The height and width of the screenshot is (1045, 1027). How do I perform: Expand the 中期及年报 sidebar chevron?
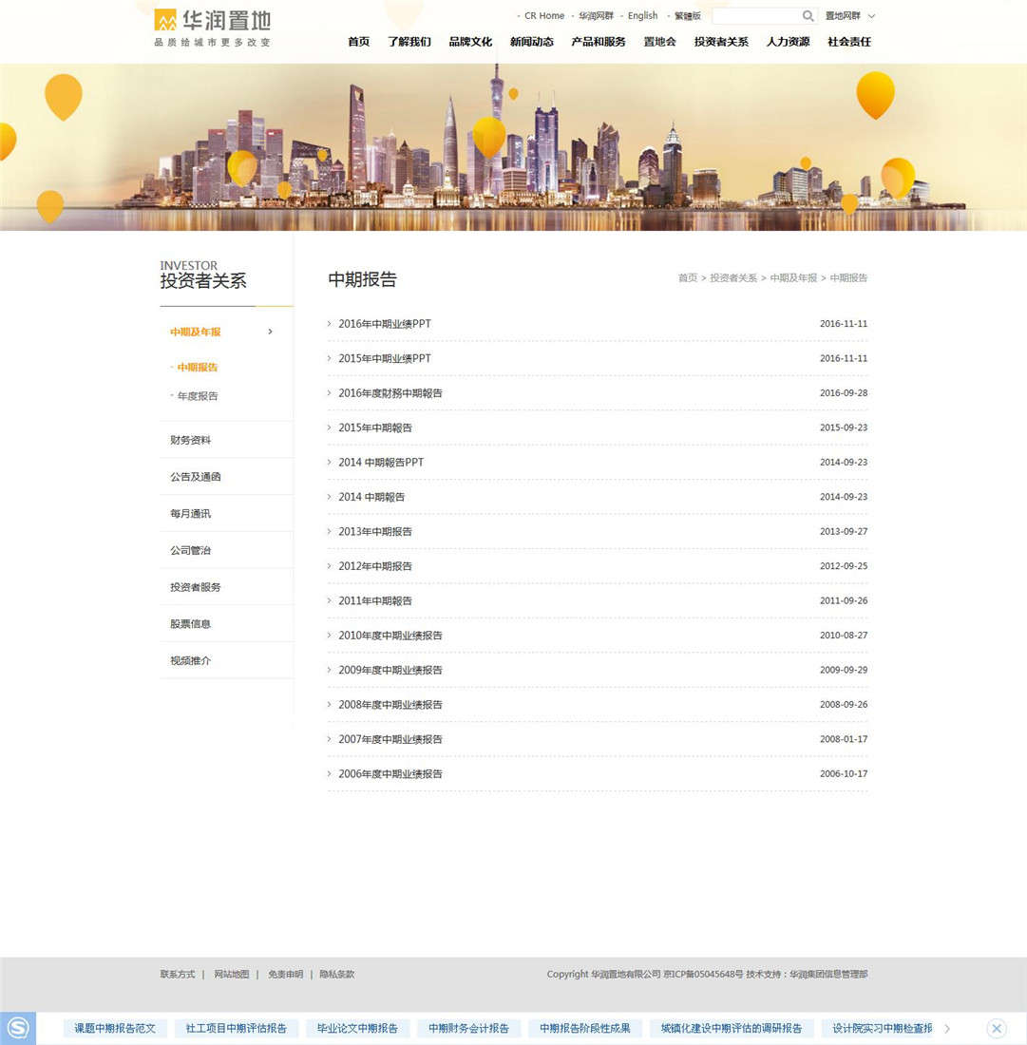click(270, 332)
